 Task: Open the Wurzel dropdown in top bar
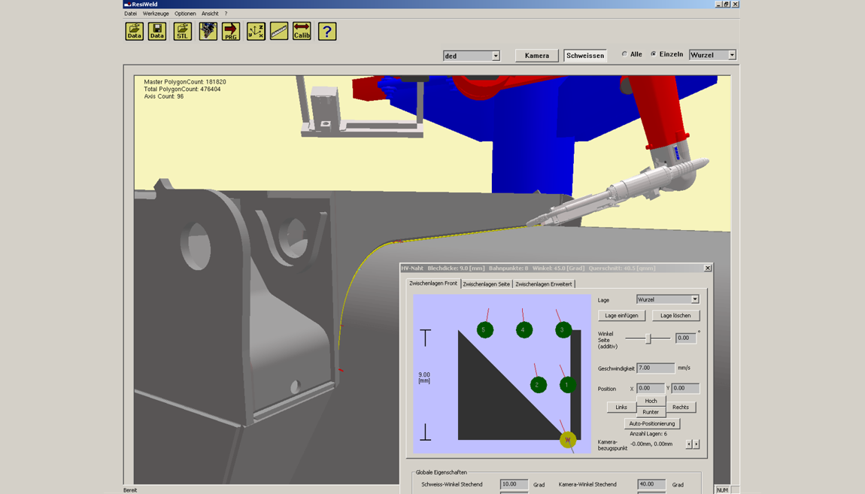731,55
